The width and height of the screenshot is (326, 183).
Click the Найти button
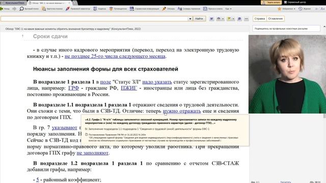[199, 19]
